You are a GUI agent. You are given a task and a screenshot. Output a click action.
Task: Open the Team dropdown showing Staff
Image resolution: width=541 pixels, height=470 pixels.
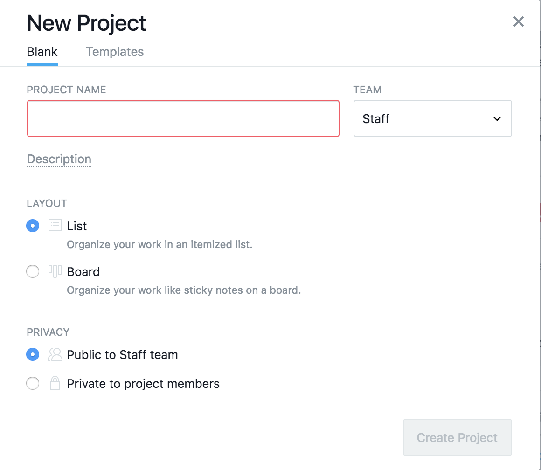[x=432, y=118]
